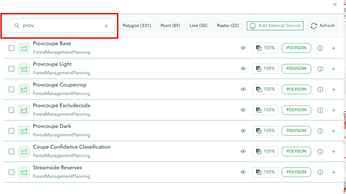Image resolution: width=346 pixels, height=194 pixels.
Task: Add Provcoupe Dark with plus icon
Action: point(333,131)
